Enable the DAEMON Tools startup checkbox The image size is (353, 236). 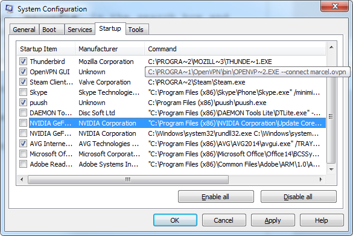coord(23,113)
